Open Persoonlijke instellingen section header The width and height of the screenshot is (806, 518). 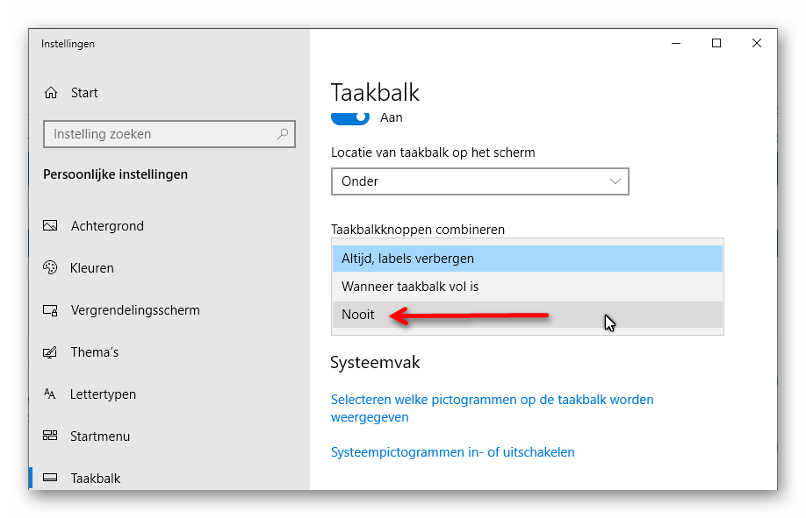pos(115,174)
